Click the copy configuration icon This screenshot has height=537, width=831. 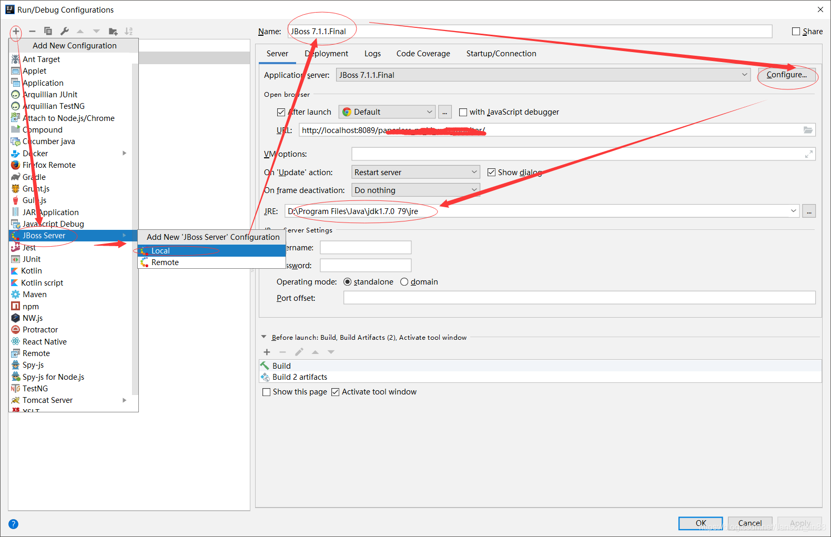pyautogui.click(x=48, y=31)
